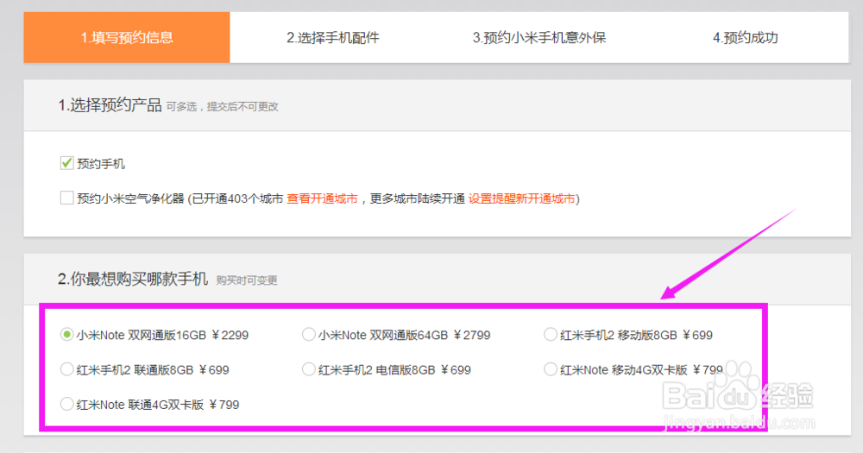Select 红米手机2 联通版8GB ¥699 radio
Viewport: 863px width, 453px height.
point(66,369)
